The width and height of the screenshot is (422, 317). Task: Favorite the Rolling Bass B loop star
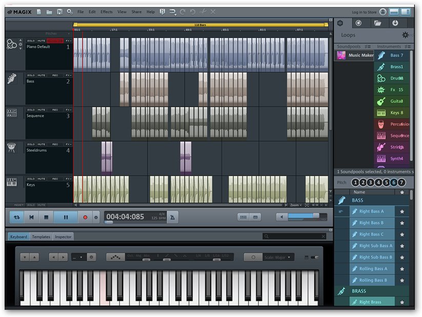pos(402,281)
